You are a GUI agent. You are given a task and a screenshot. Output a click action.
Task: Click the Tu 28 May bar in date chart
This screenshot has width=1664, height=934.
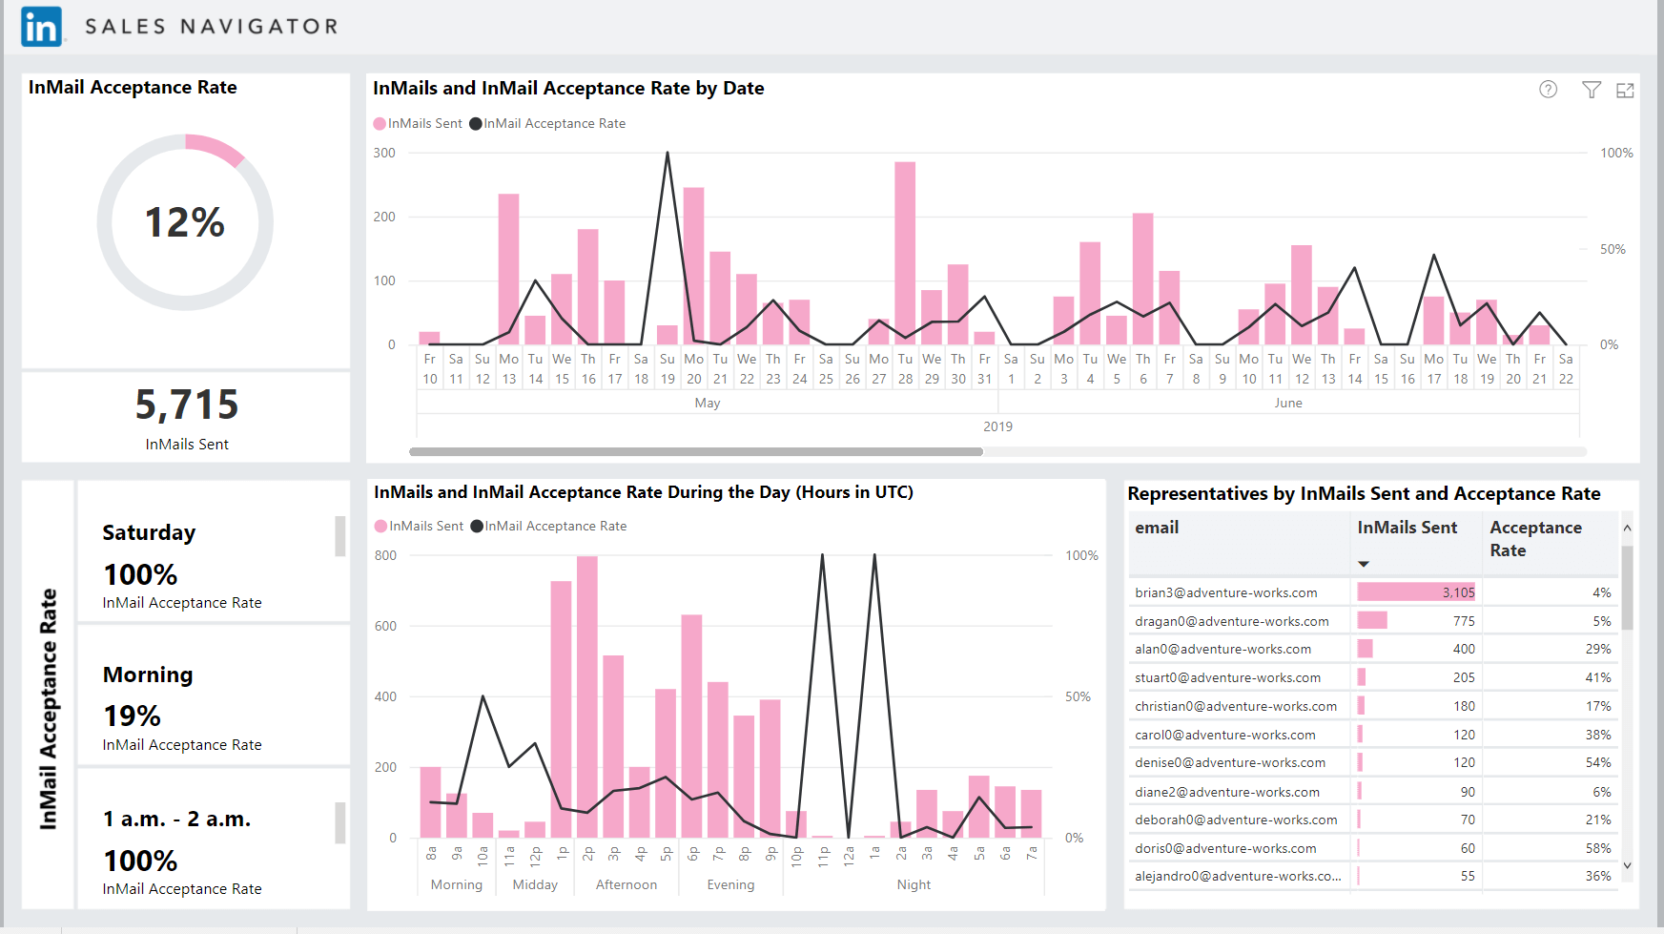click(x=905, y=254)
